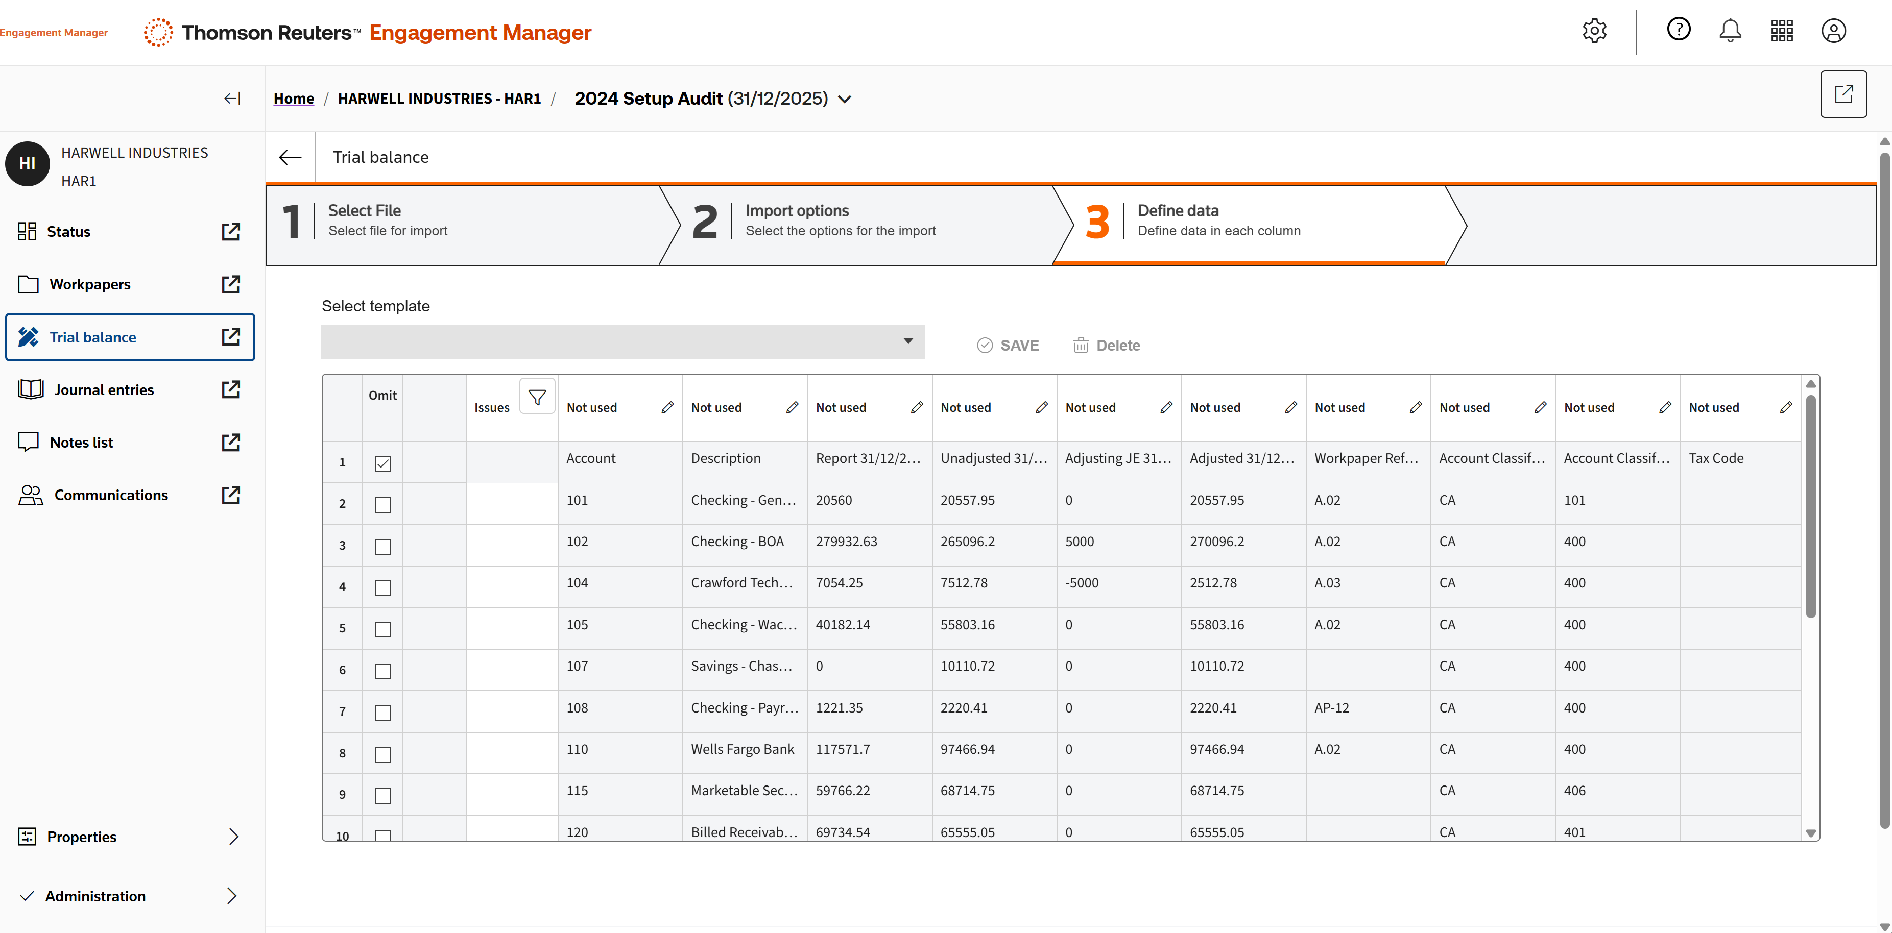Click the SAVE template button
Image resolution: width=1892 pixels, height=933 pixels.
tap(1008, 345)
